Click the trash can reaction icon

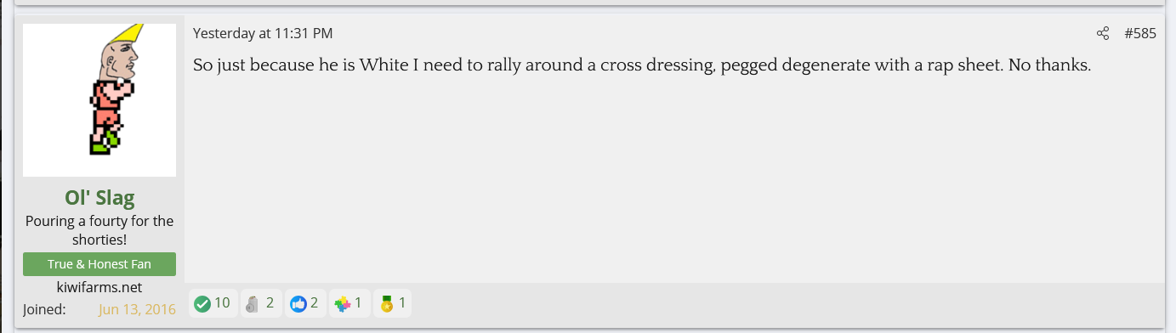(251, 303)
